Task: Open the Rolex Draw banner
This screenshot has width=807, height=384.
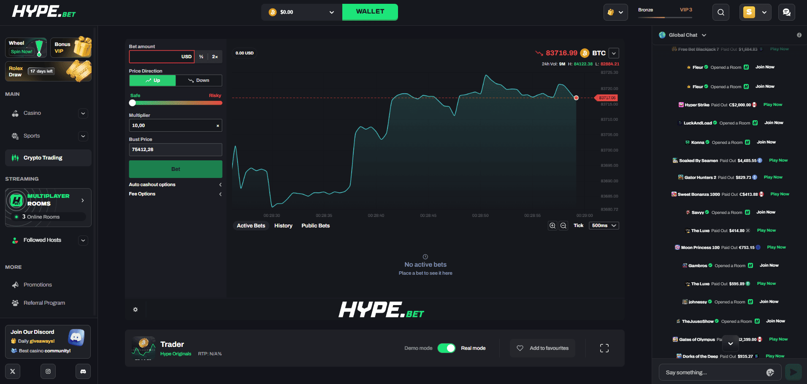Action: pyautogui.click(x=48, y=71)
